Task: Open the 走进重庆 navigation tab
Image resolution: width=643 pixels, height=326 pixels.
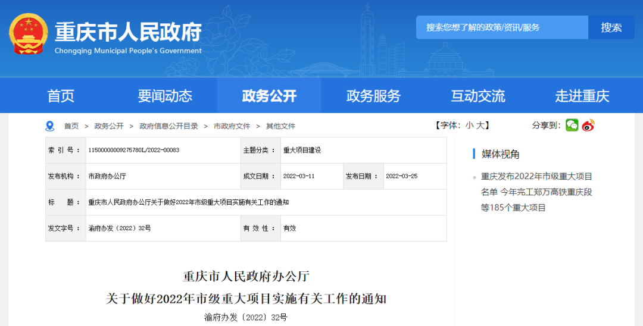Action: (x=582, y=96)
